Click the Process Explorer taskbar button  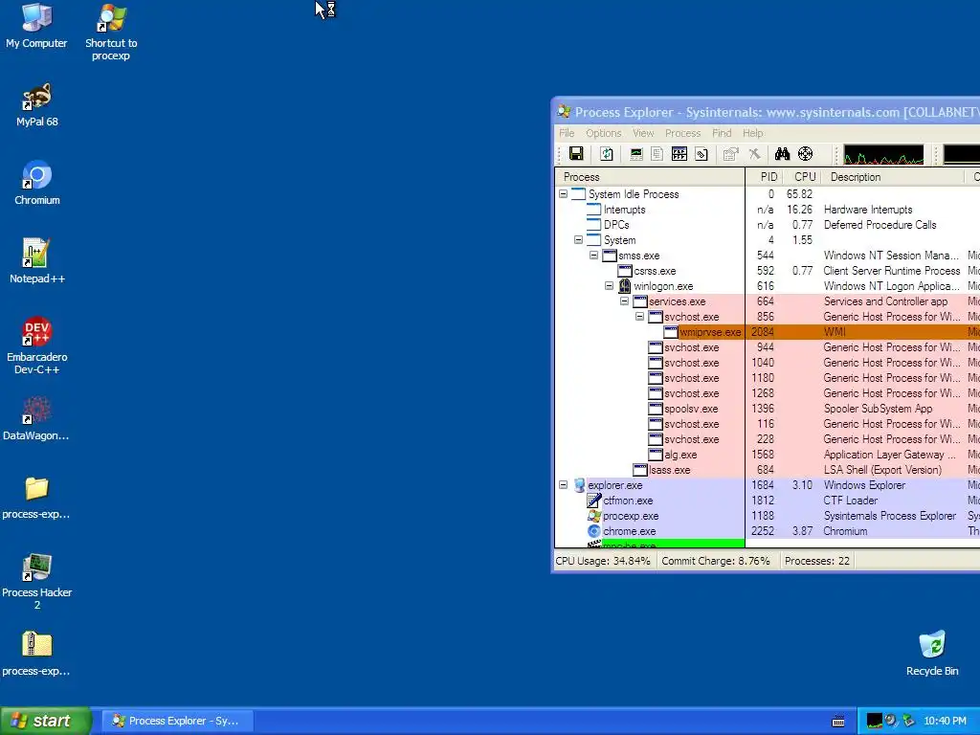pyautogui.click(x=178, y=722)
